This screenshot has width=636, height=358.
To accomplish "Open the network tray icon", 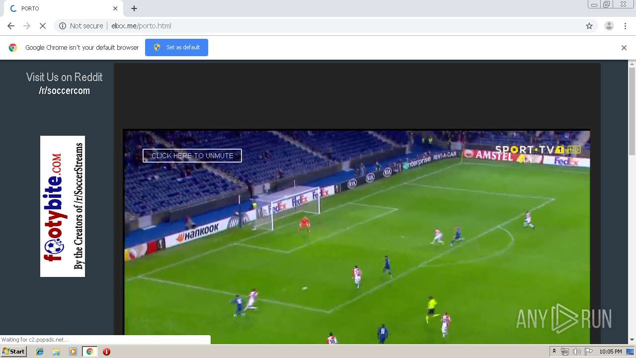I will click(565, 352).
